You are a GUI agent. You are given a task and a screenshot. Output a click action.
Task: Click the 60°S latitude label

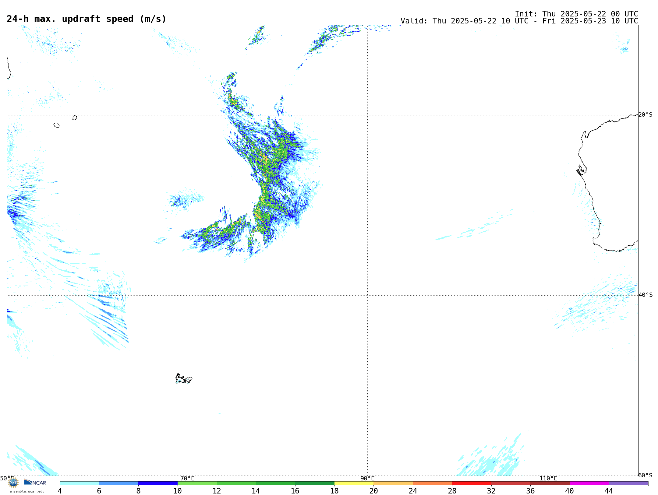click(646, 475)
